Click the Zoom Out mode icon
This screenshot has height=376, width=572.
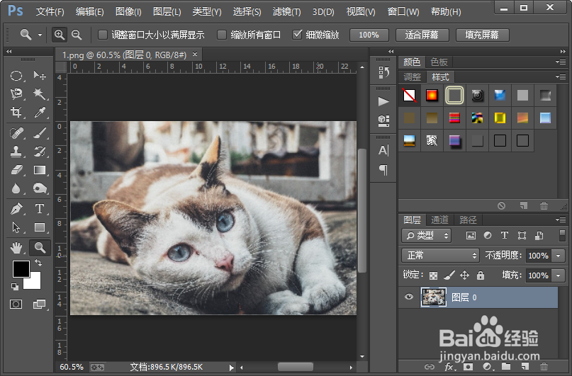[x=77, y=35]
